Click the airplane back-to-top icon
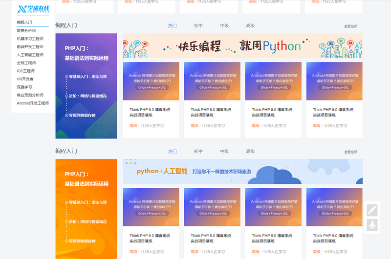The height and width of the screenshot is (259, 391). click(372, 225)
